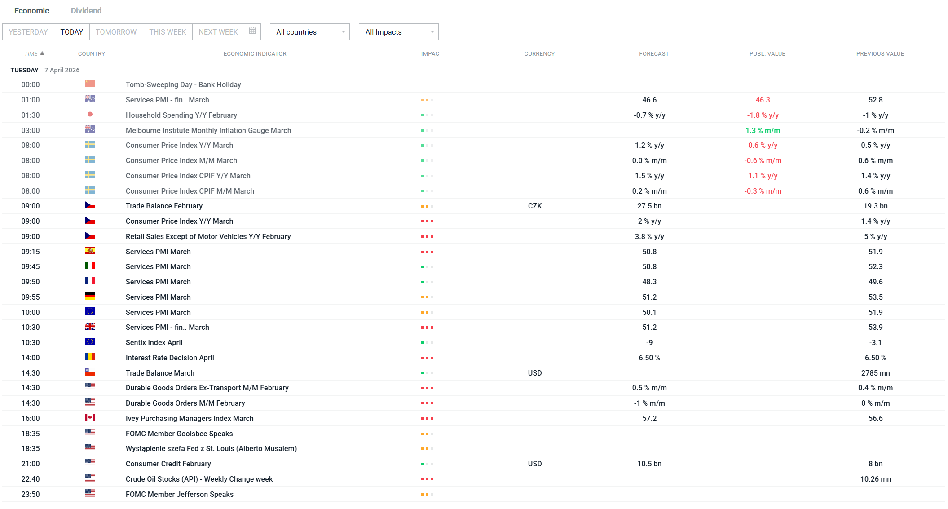Expand the All Impacts dropdown

[398, 32]
